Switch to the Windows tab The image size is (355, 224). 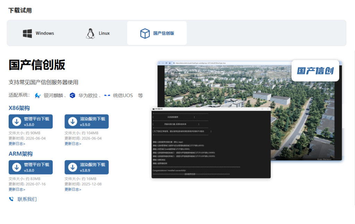(x=38, y=33)
